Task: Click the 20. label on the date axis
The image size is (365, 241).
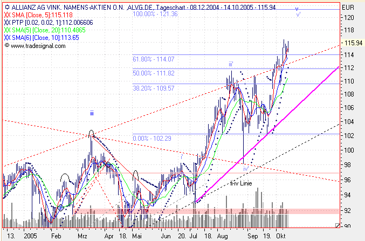Action: pyautogui.click(x=182, y=236)
